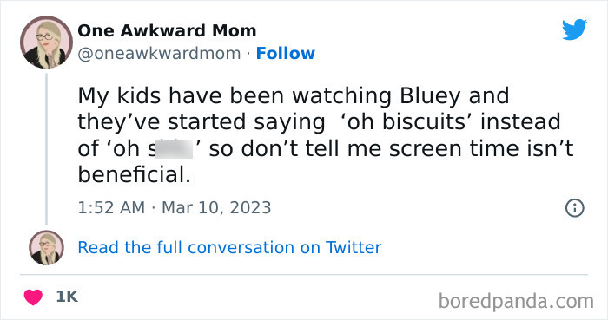
Task: Click the small avatar beside conversation link
Action: point(46,248)
